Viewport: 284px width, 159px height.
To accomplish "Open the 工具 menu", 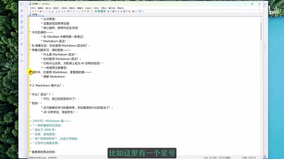I will coord(104,8).
